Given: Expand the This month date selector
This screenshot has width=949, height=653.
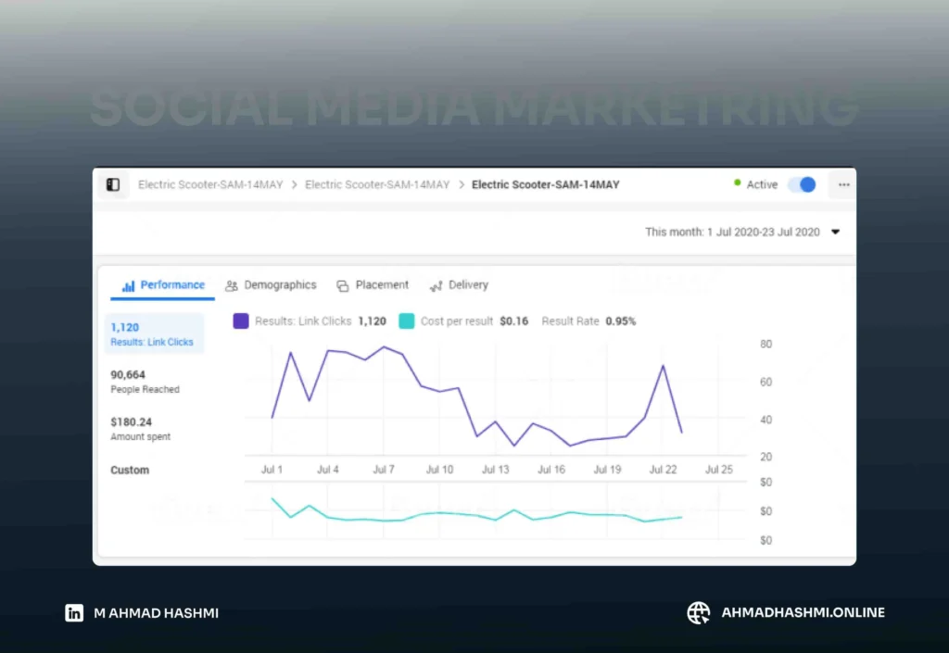Looking at the screenshot, I should (732, 232).
